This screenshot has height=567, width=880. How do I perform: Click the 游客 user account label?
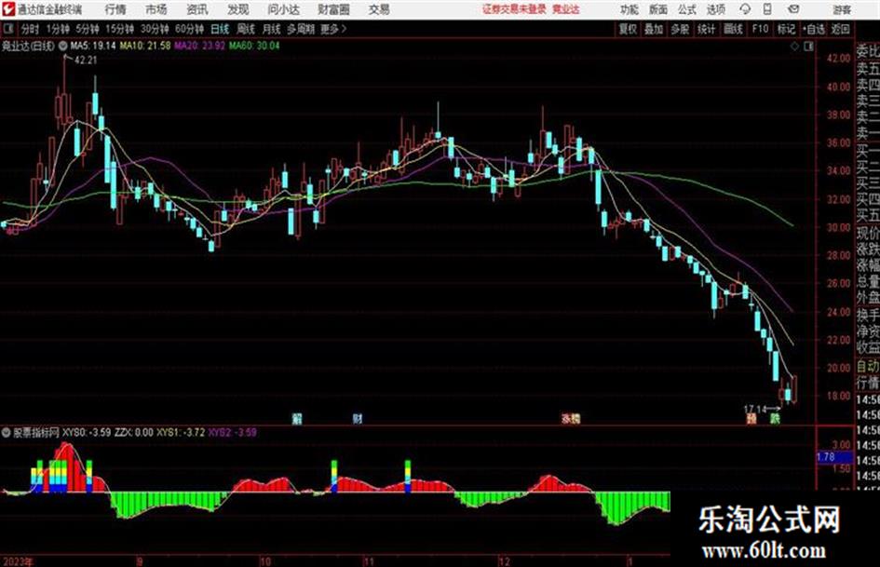[841, 9]
